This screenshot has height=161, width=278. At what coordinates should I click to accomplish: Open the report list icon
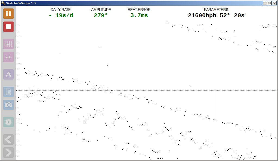coord(8,92)
